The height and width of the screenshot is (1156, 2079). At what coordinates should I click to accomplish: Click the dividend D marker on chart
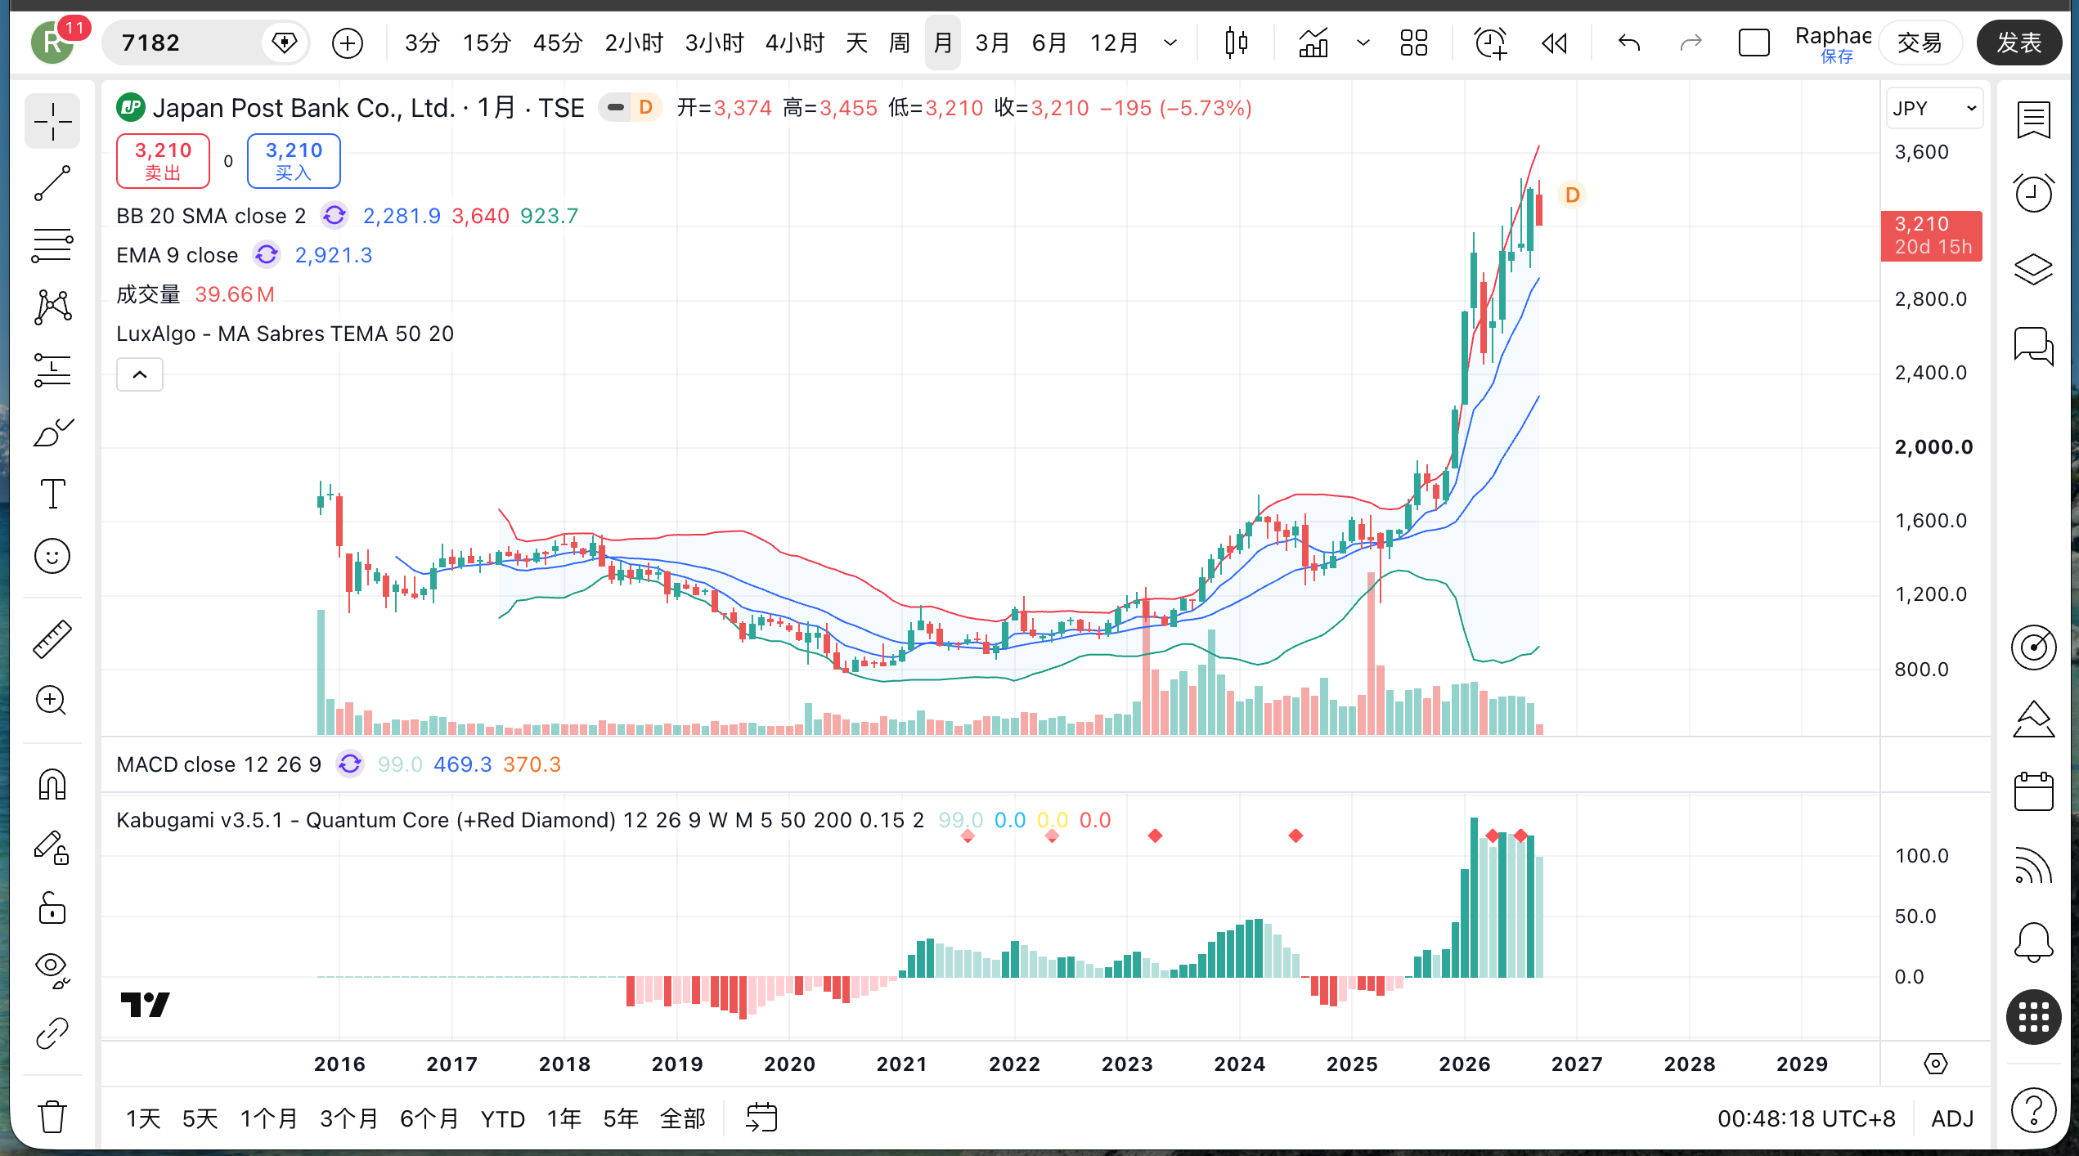tap(1572, 195)
